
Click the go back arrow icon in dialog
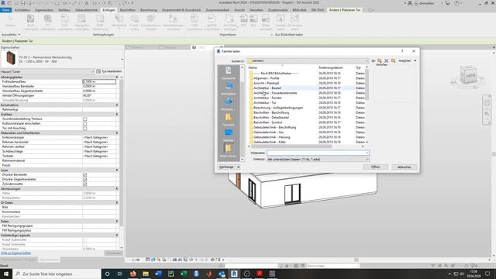[x=374, y=60]
